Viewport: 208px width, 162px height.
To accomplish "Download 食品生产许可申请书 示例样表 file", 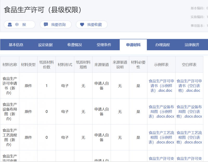I will (161, 86).
